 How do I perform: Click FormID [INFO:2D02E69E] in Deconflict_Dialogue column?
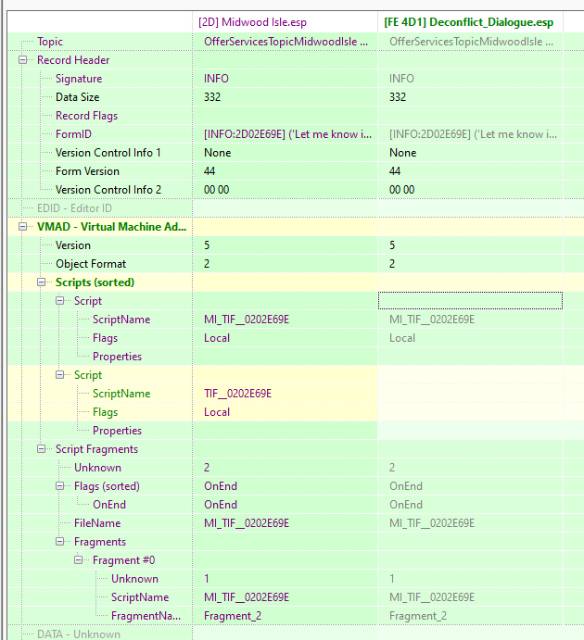pos(473,134)
